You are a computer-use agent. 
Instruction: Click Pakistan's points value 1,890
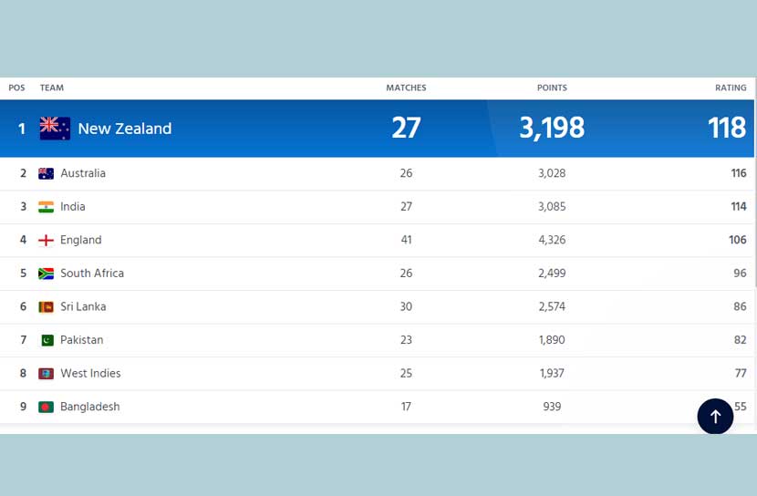tap(552, 340)
